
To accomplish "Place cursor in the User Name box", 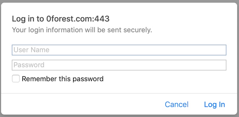I will coord(119,50).
